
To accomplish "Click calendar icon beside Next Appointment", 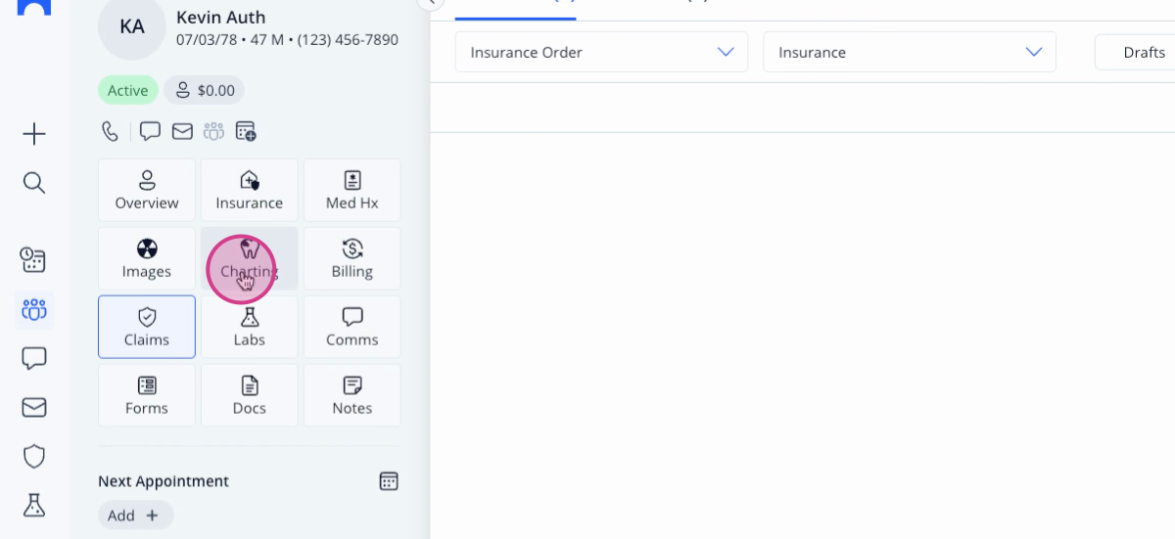I will pos(389,481).
